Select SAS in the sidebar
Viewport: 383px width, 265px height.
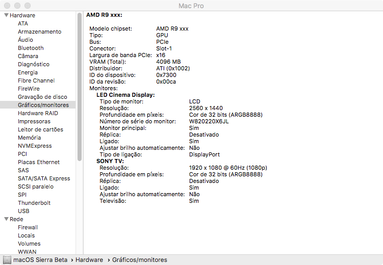(23, 170)
